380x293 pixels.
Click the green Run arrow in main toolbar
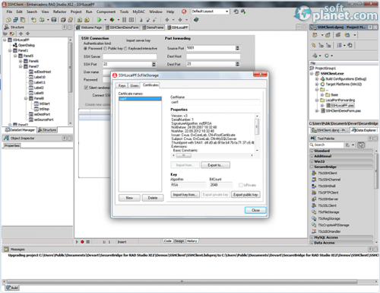[x=99, y=20]
